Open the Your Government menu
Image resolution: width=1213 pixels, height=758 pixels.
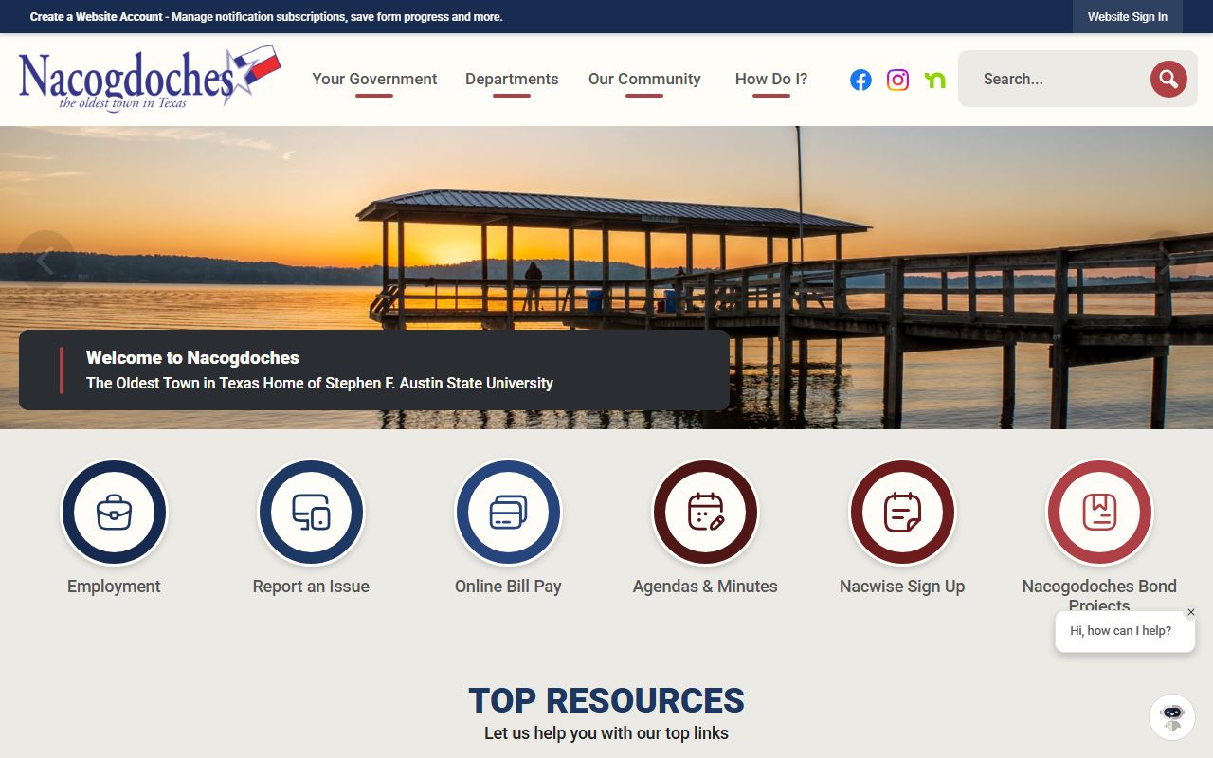pyautogui.click(x=374, y=80)
